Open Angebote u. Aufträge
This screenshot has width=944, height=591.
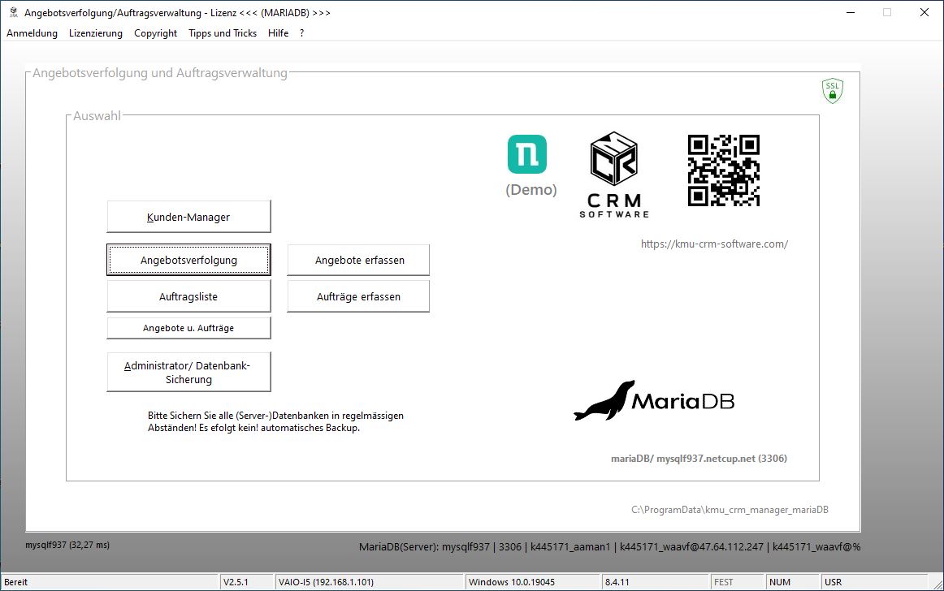188,328
